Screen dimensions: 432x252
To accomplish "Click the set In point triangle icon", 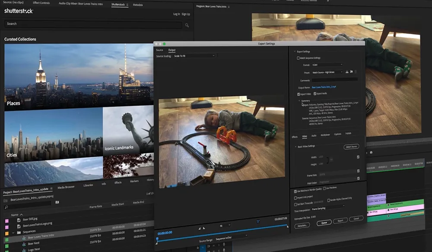I will pos(200,228).
